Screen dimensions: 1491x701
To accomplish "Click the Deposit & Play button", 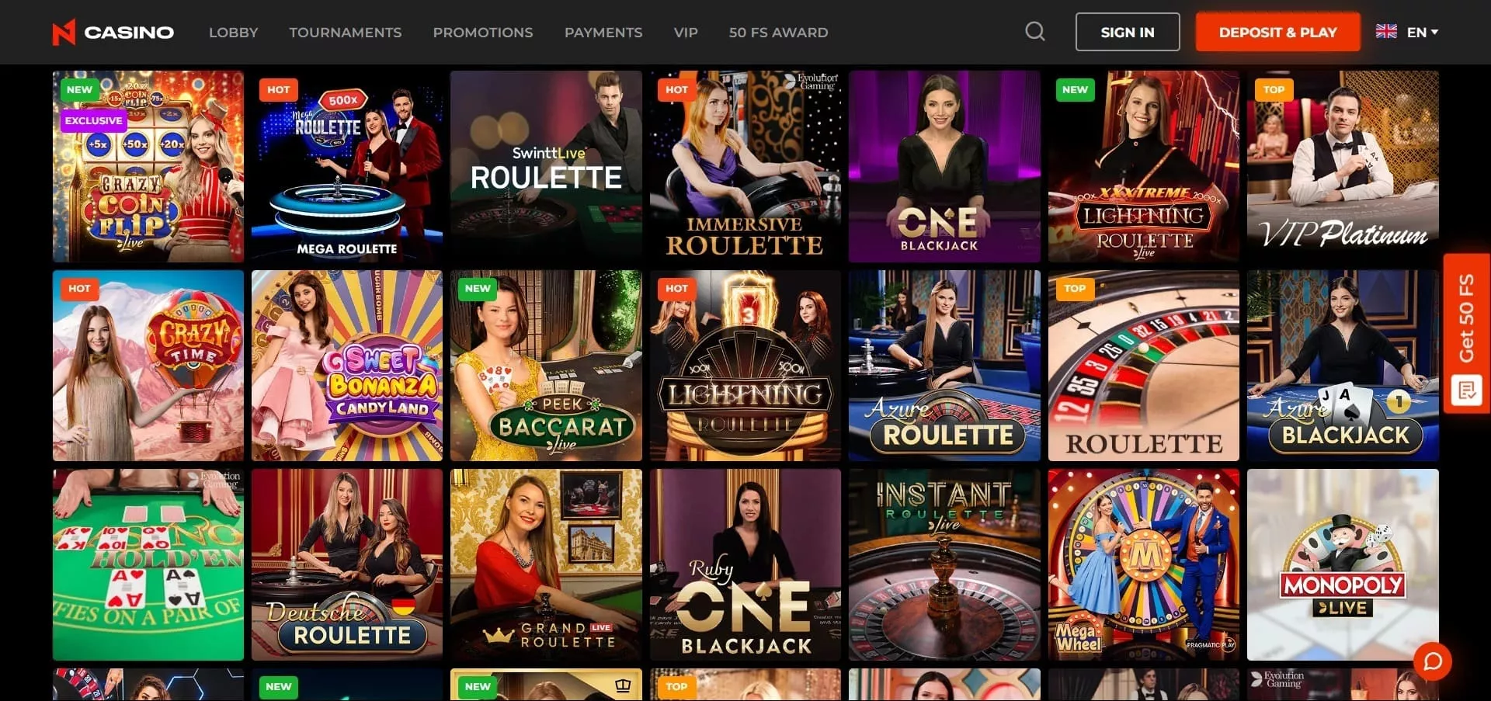I will coord(1277,33).
